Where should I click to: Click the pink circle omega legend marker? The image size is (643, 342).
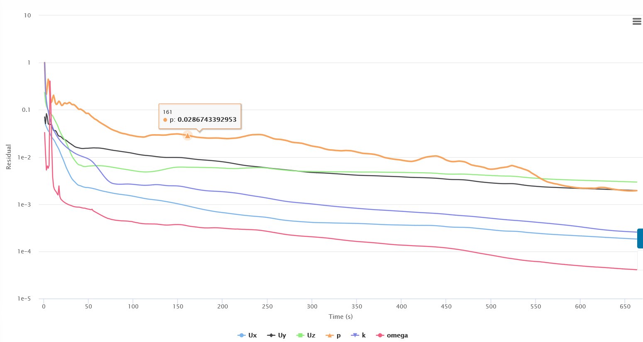tap(380, 335)
